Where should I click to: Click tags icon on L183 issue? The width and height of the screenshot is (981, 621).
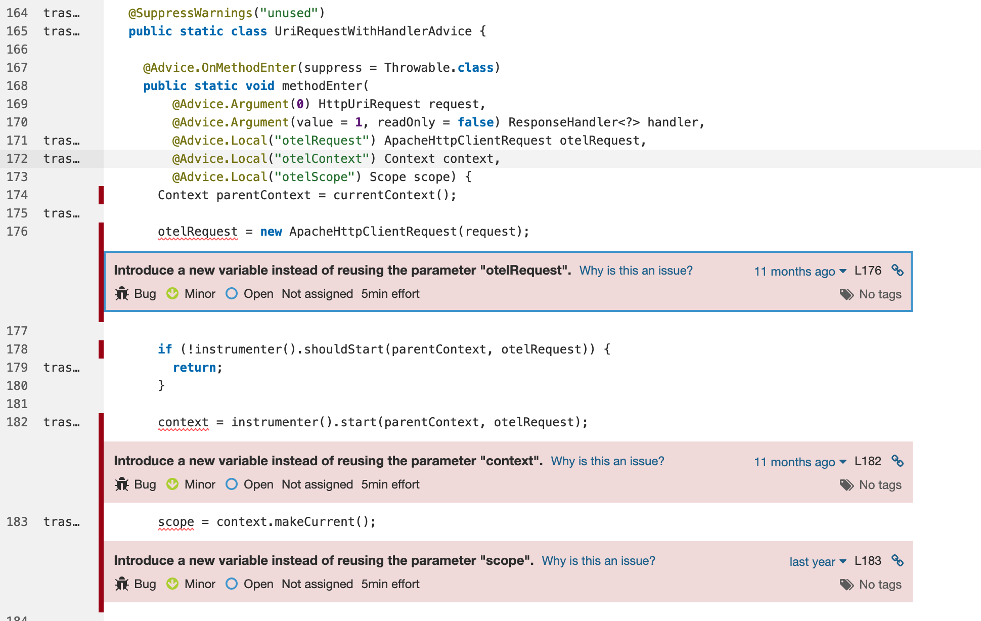[847, 585]
